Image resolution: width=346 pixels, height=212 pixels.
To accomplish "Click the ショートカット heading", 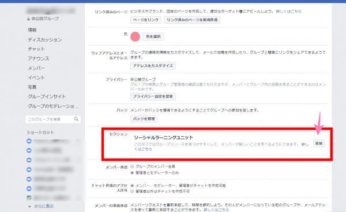I will [x=40, y=132].
